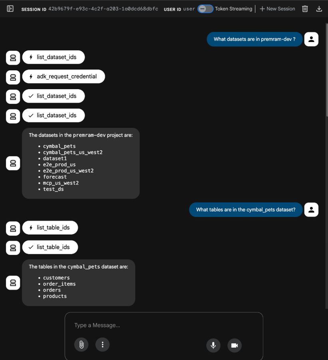Click the "What tables are in cymbal_pets" message

click(x=246, y=210)
